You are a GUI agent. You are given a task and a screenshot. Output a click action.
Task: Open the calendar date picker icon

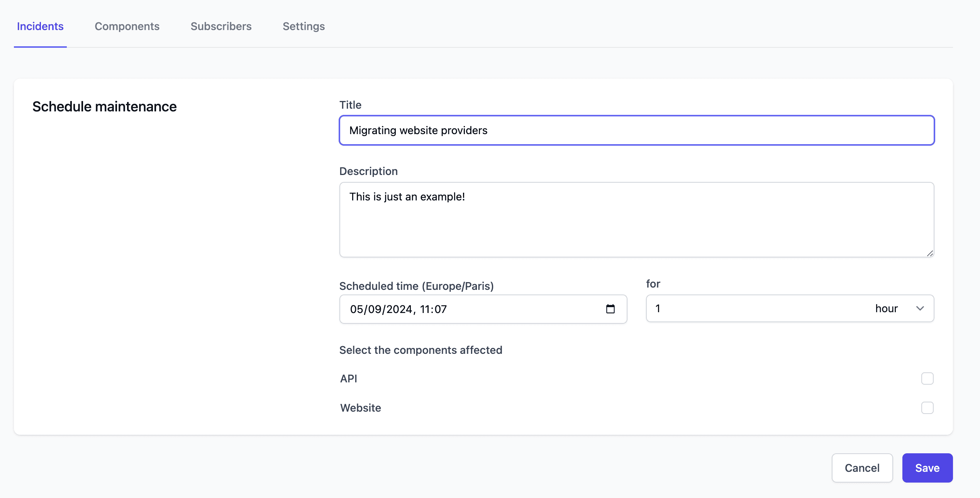tap(610, 309)
